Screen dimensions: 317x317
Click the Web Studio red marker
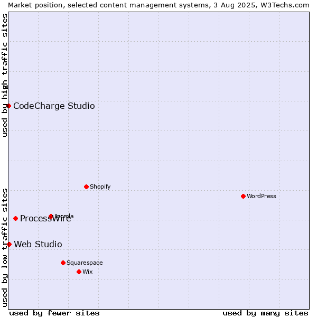click(9, 244)
